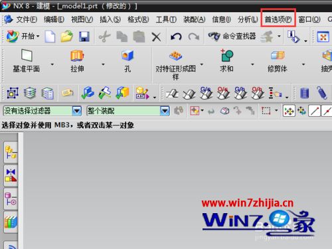Click the scissors cut icon
The height and width of the screenshot is (249, 332).
(x=104, y=37)
